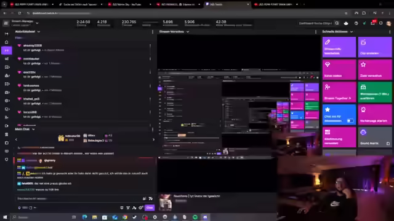The image size is (394, 221).
Task: Switch to the first YouTube browser tab
Action: 31,4
